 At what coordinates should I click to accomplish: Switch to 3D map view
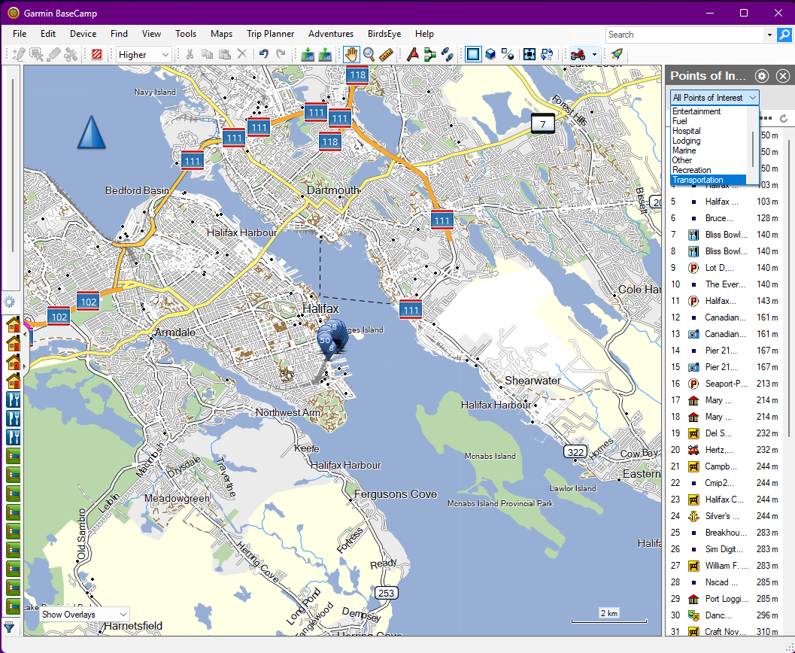(x=490, y=54)
